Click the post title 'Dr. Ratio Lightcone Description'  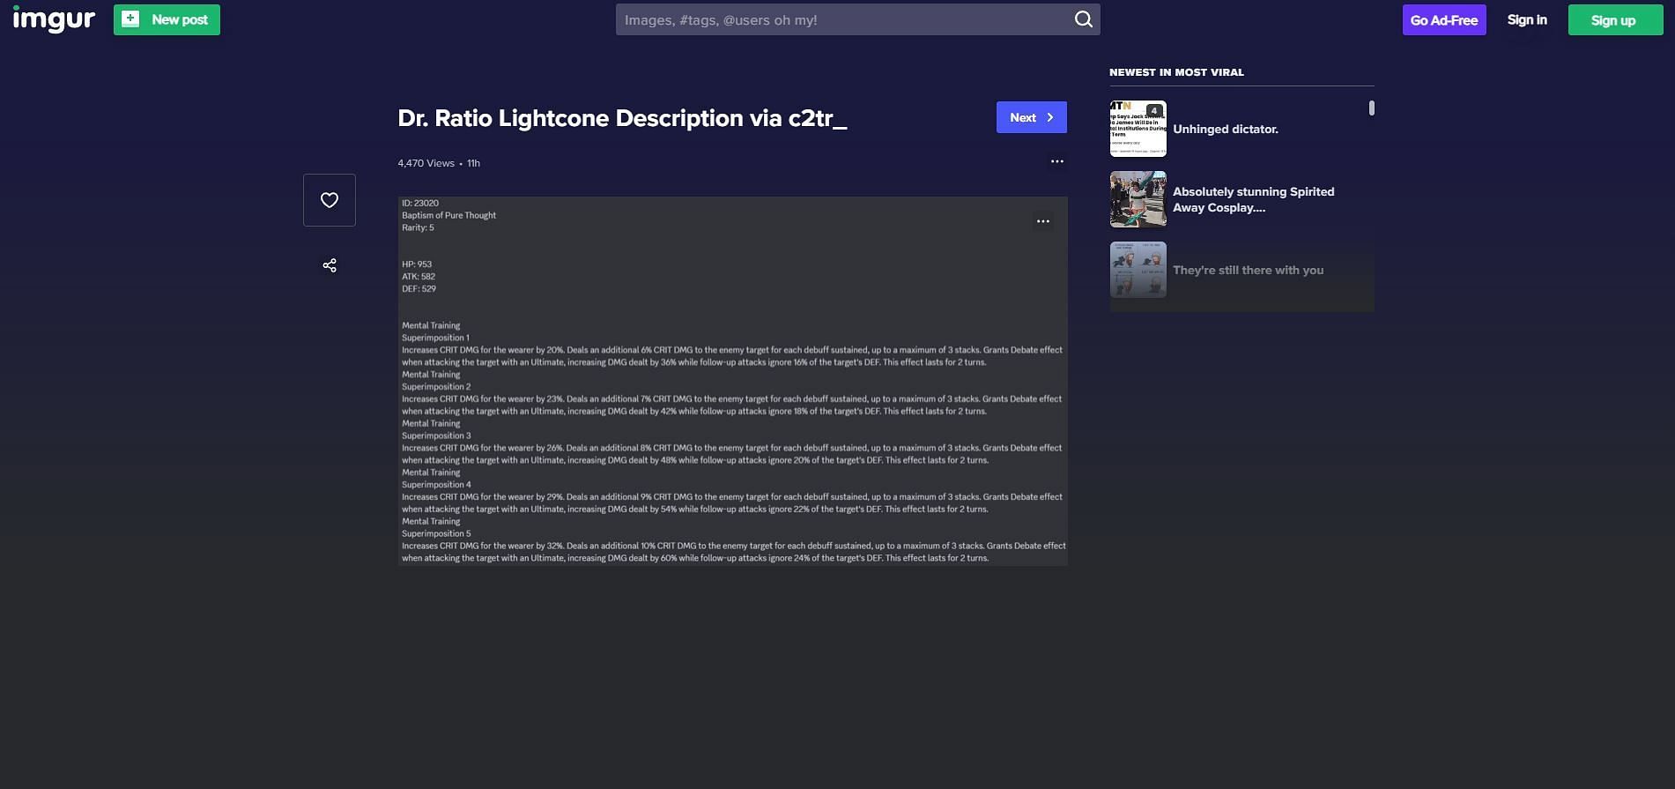[622, 118]
